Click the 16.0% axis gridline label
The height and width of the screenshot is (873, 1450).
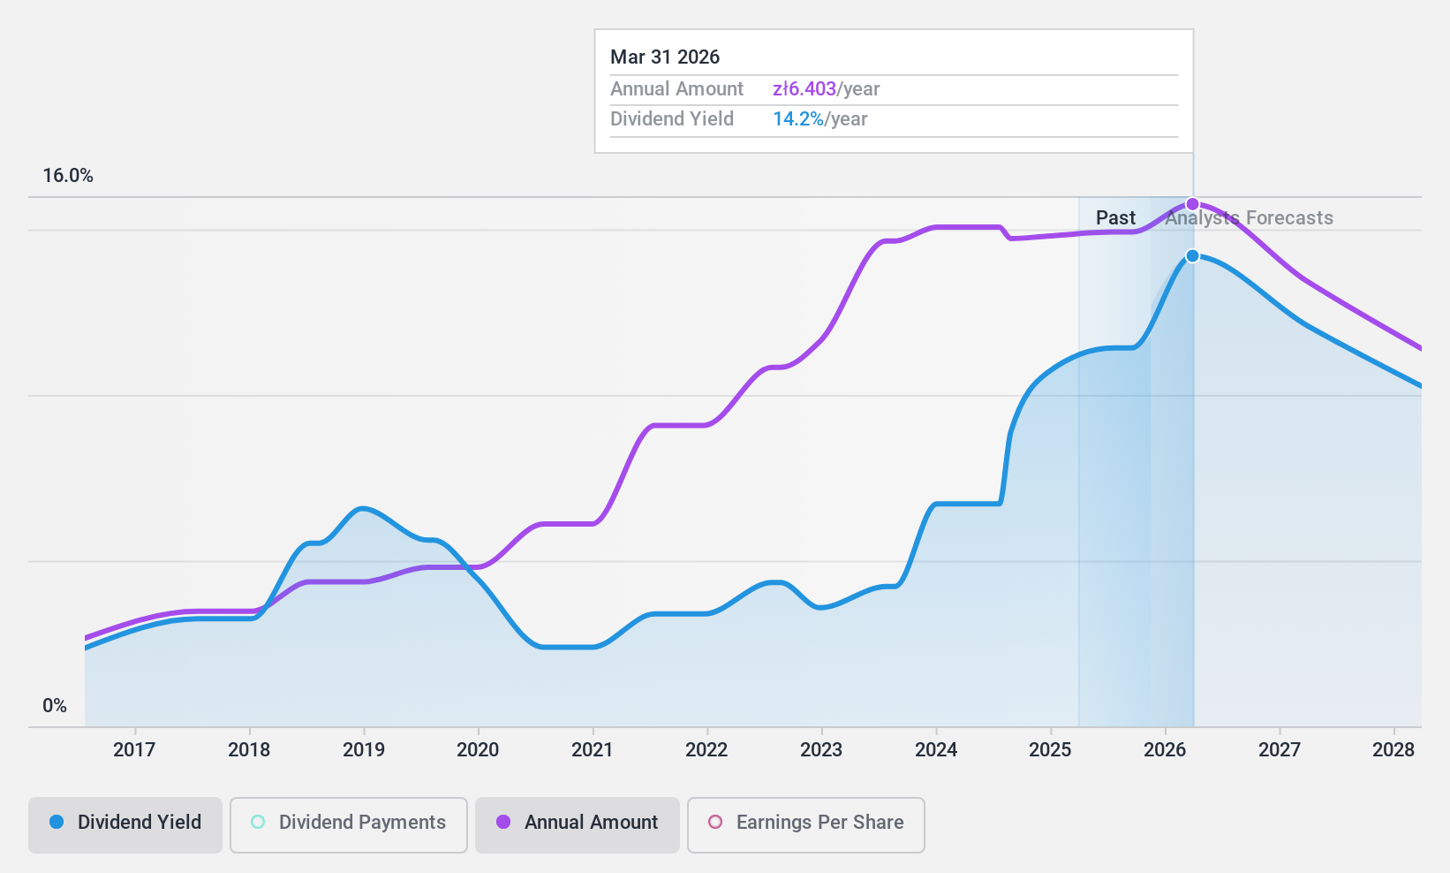click(67, 175)
